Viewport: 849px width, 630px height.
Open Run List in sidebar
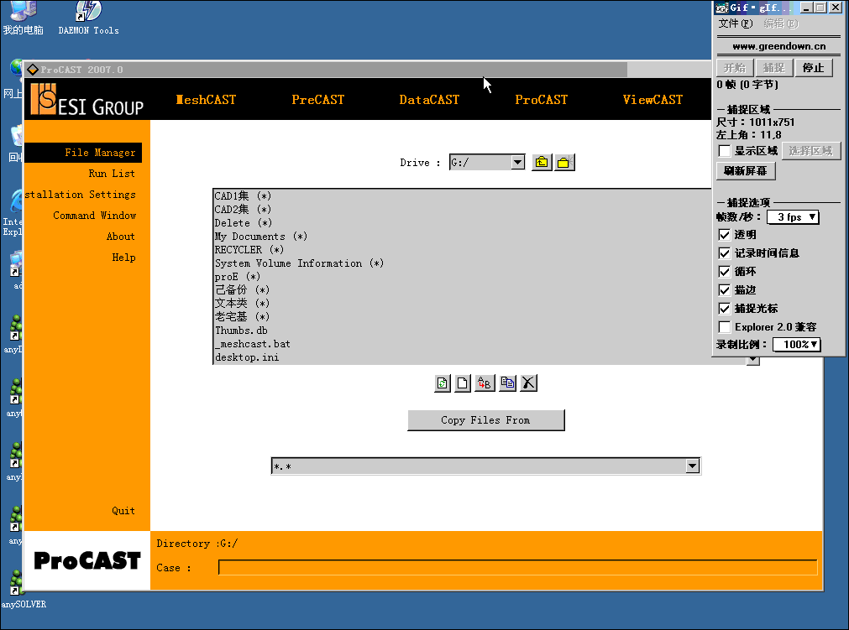pos(112,174)
